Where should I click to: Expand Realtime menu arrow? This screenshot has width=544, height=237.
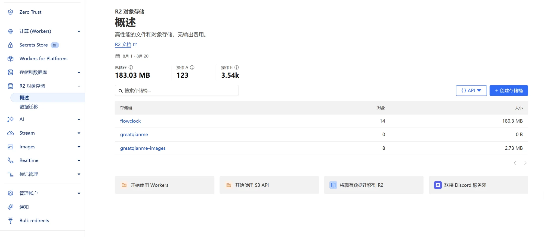point(79,161)
